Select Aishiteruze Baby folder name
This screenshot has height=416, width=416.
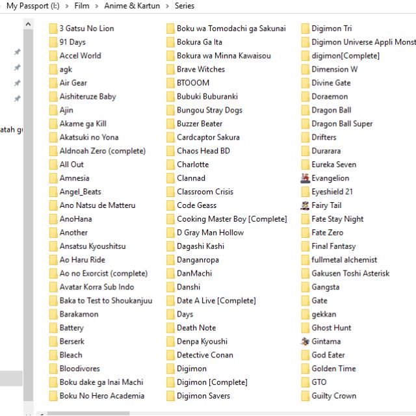click(x=88, y=97)
